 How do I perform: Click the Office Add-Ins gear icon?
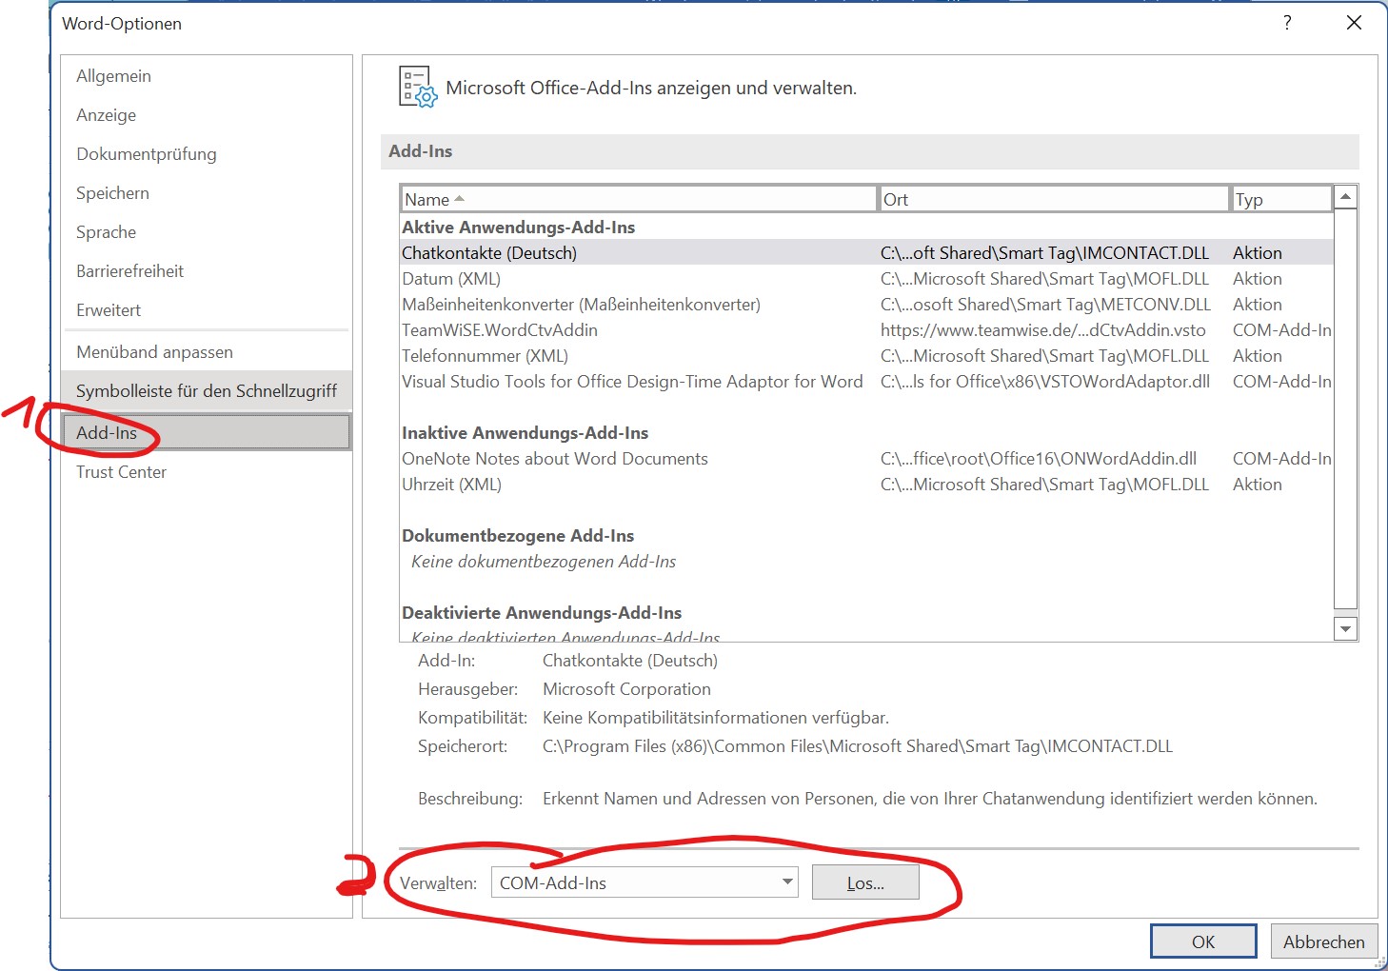pyautogui.click(x=418, y=88)
